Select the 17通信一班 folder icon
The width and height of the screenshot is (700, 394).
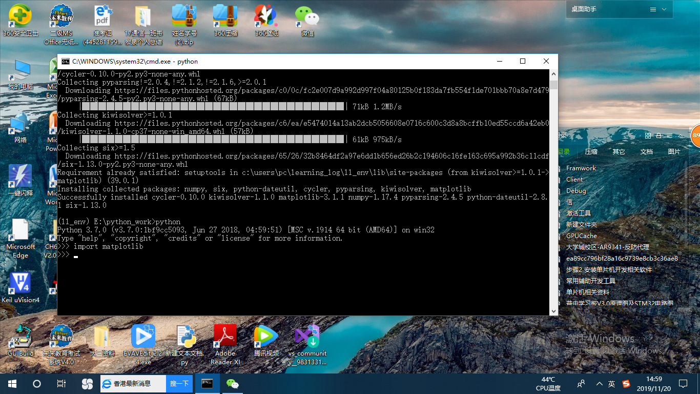[143, 25]
